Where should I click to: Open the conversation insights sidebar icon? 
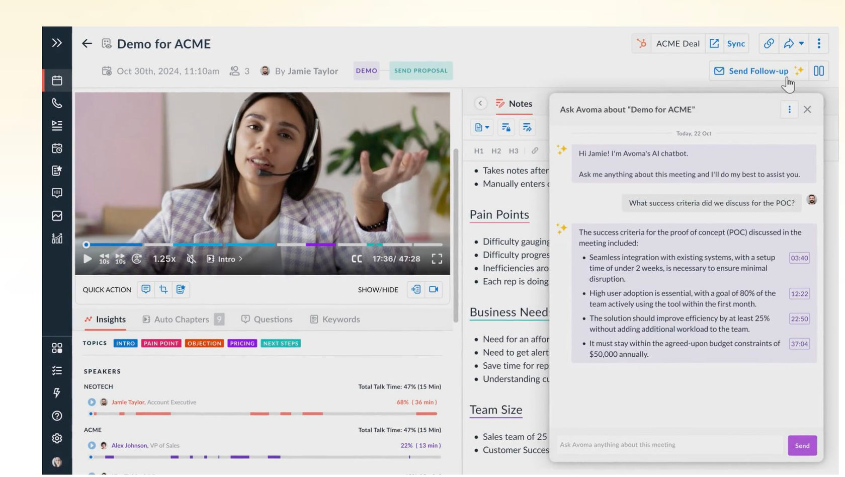[x=57, y=193]
